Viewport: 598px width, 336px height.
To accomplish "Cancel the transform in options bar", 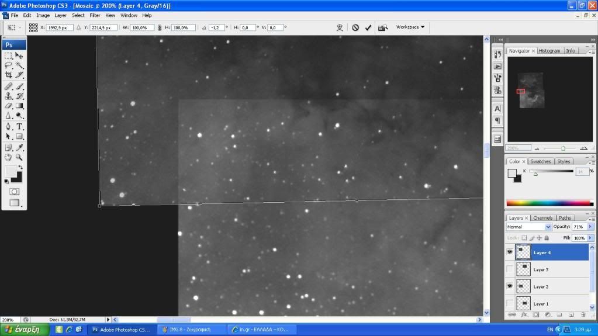I will (355, 27).
